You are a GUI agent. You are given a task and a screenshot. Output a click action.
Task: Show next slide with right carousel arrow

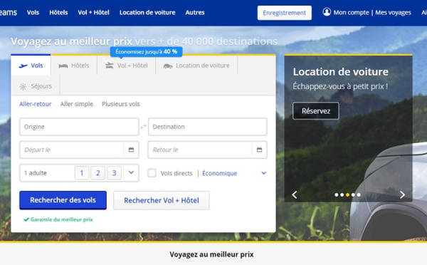tap(402, 194)
